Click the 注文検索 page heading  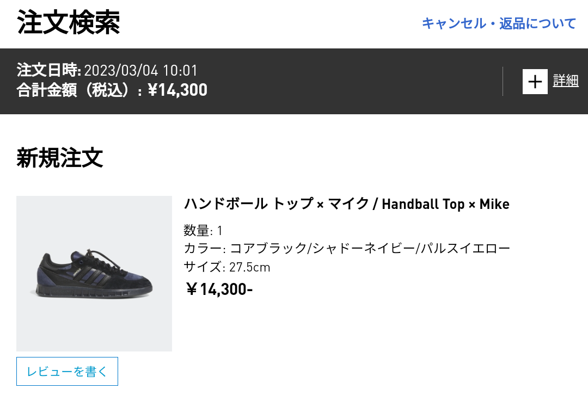[69, 23]
